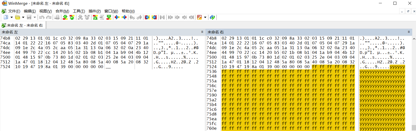Click the Options wrench icon
The width and height of the screenshot is (416, 131).
pos(200,17)
